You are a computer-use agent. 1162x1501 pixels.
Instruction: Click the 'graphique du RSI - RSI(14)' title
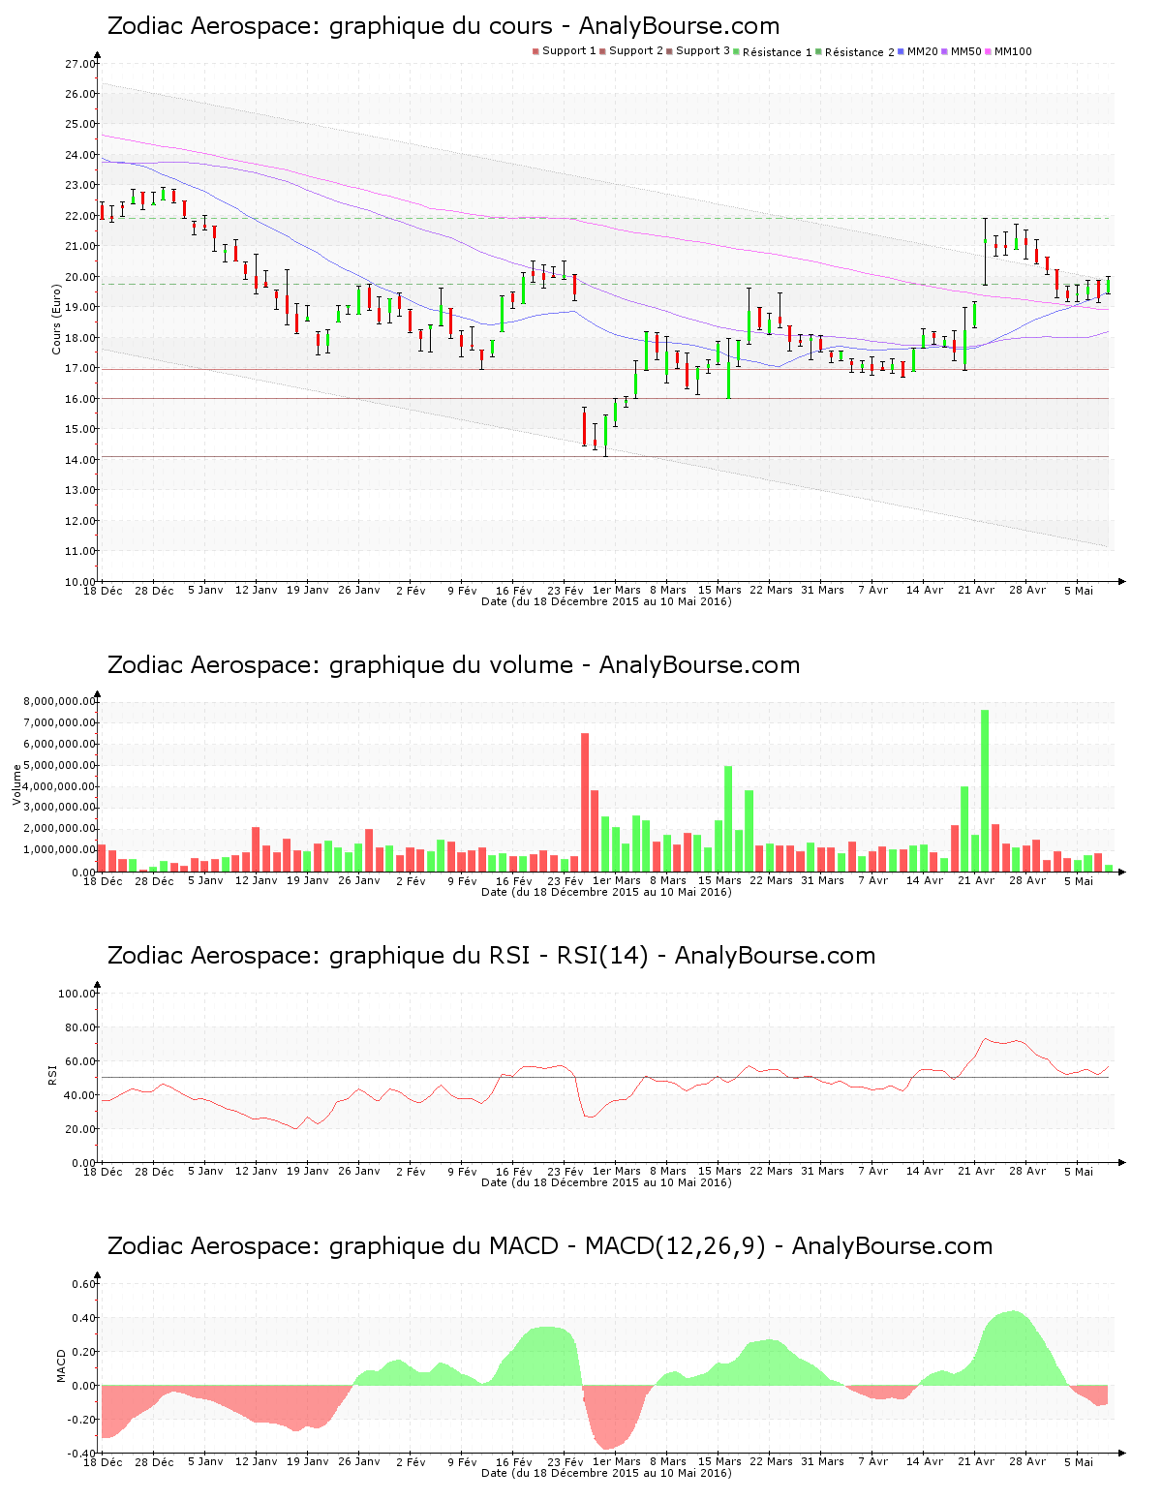tap(491, 956)
